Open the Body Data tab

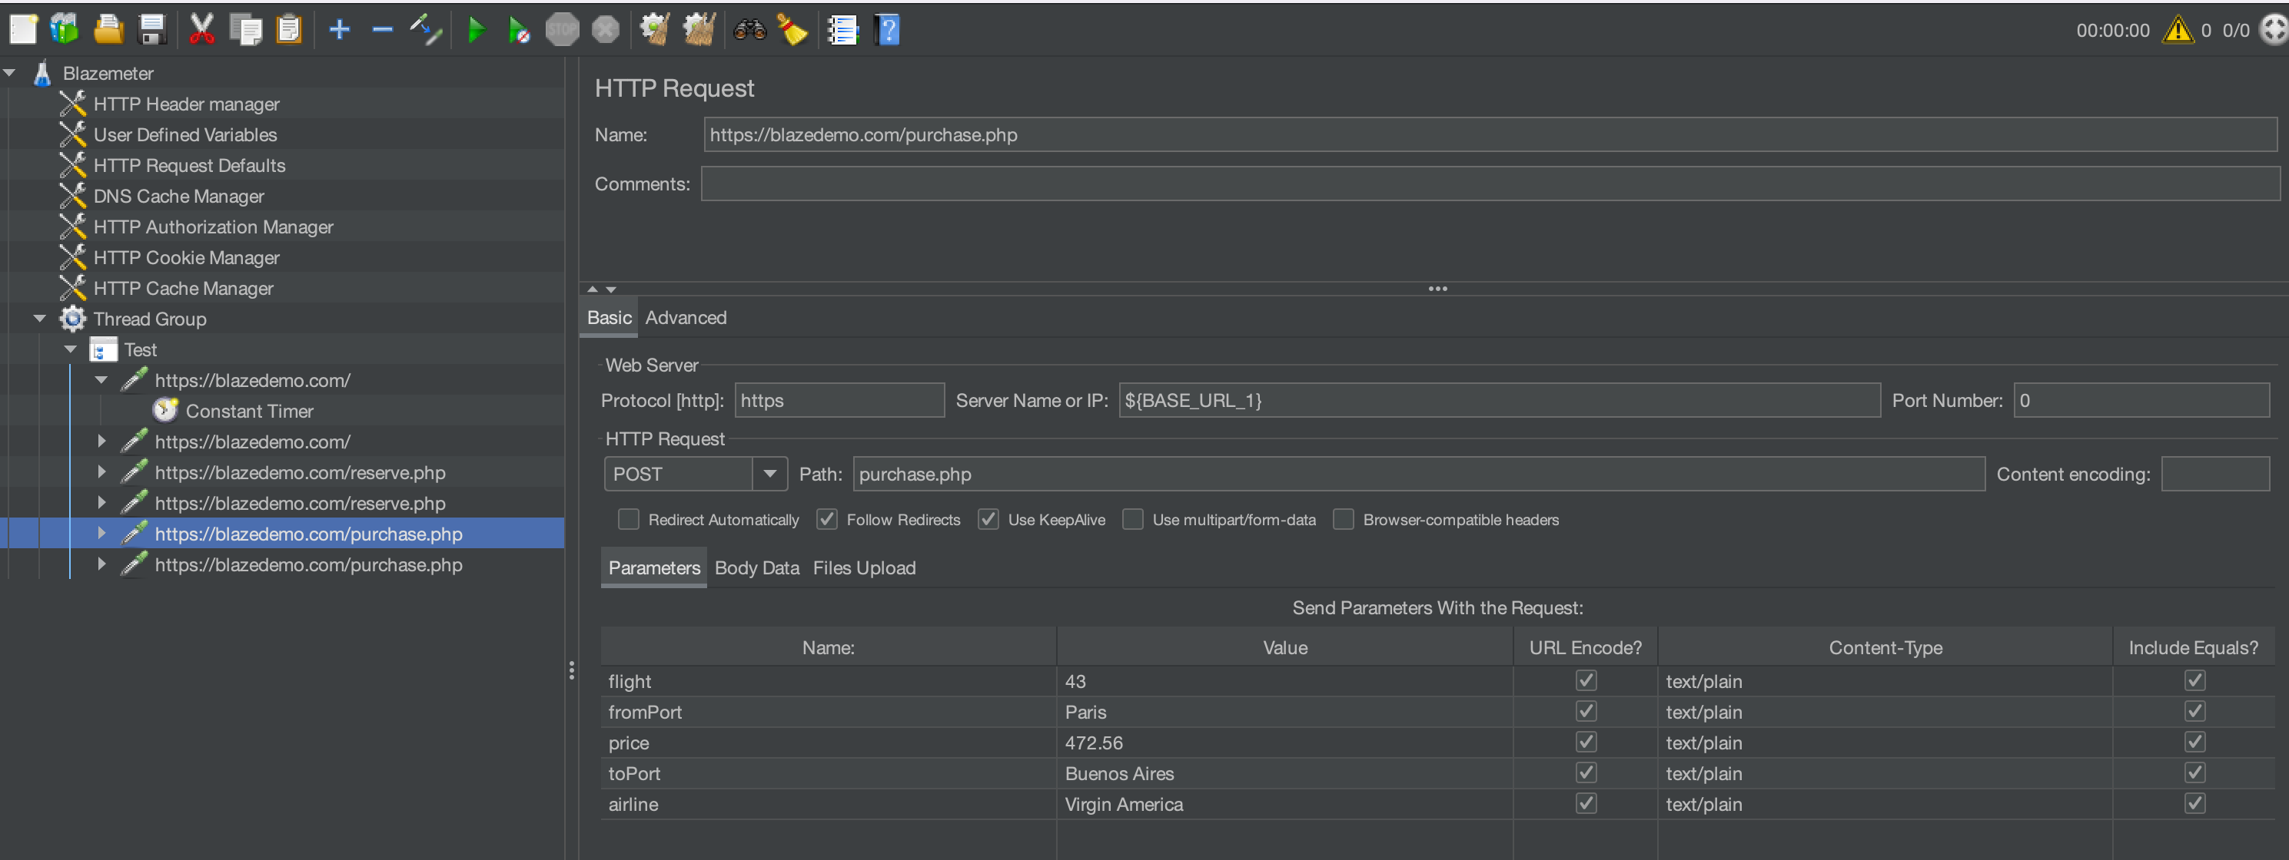756,568
